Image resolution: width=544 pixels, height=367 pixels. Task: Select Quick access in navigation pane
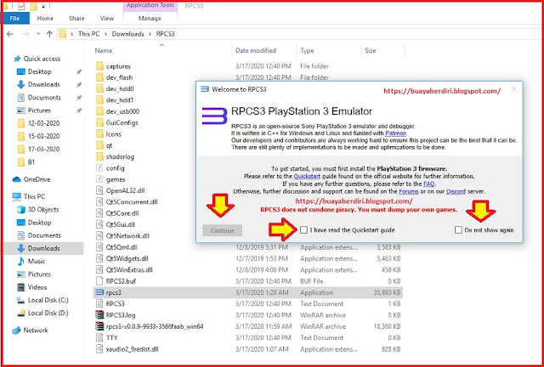[x=37, y=59]
